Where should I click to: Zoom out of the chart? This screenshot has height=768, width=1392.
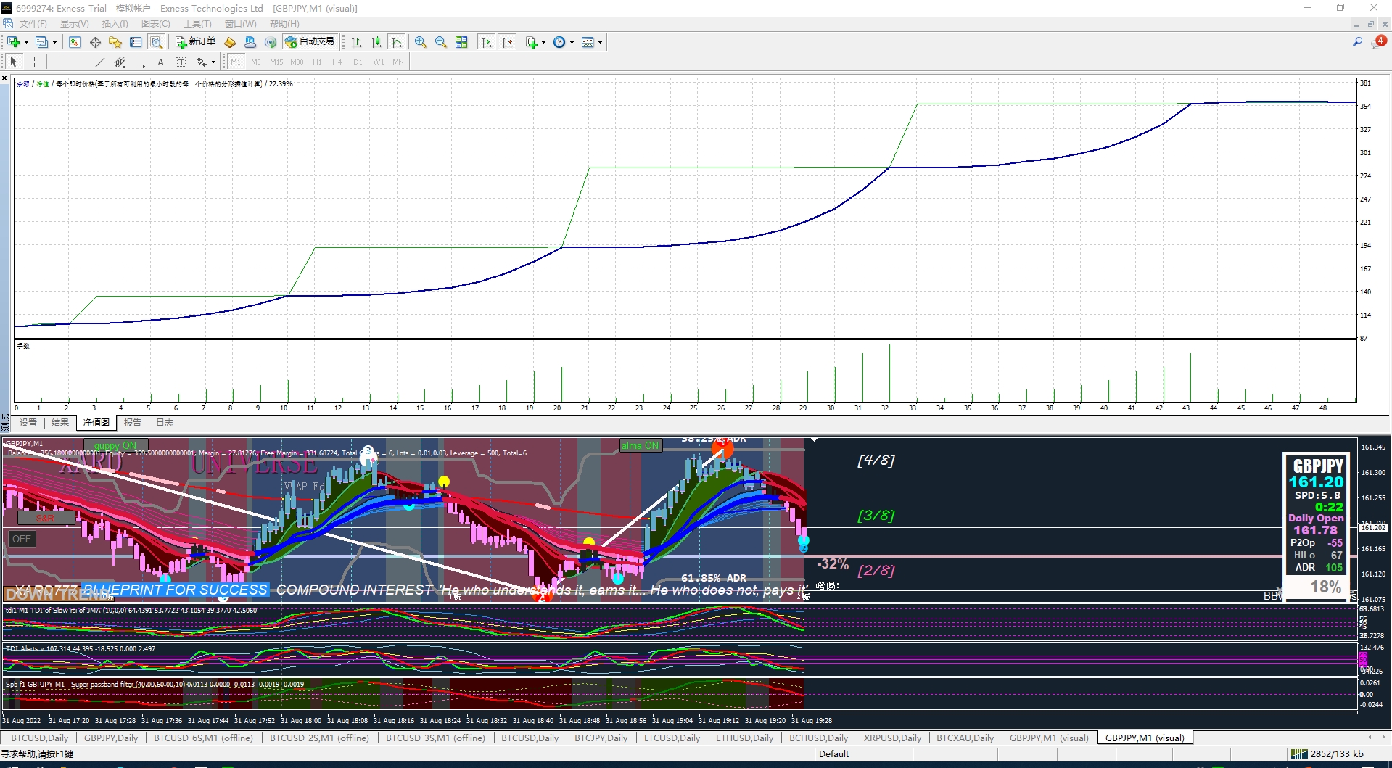coord(441,42)
